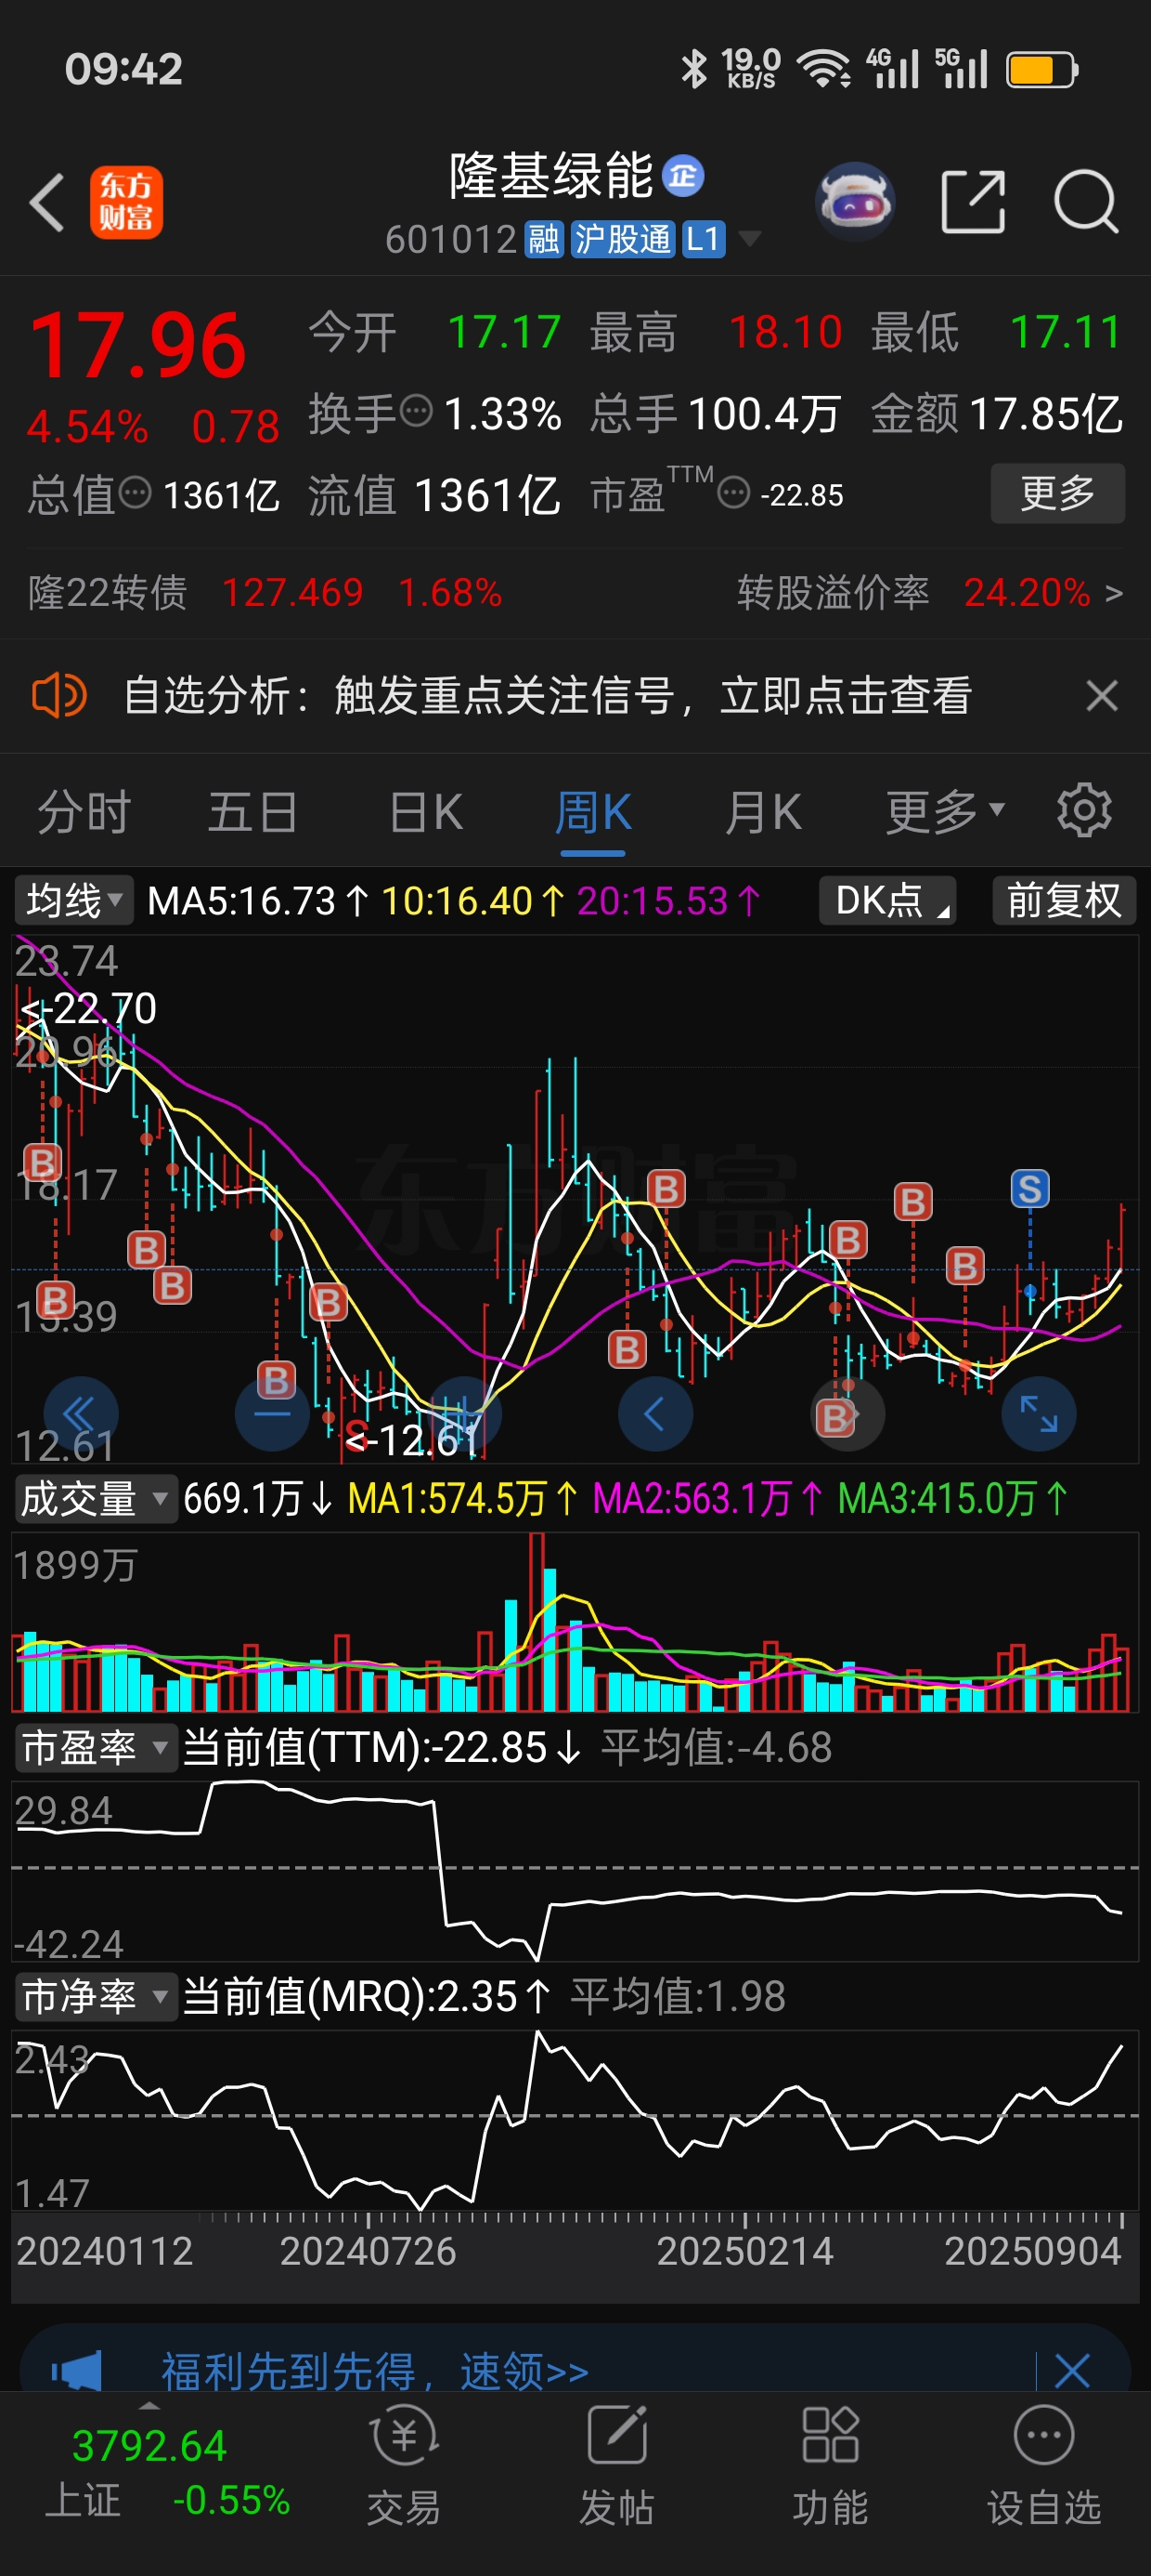
Task: Open the robot assistant avatar
Action: pyautogui.click(x=854, y=202)
